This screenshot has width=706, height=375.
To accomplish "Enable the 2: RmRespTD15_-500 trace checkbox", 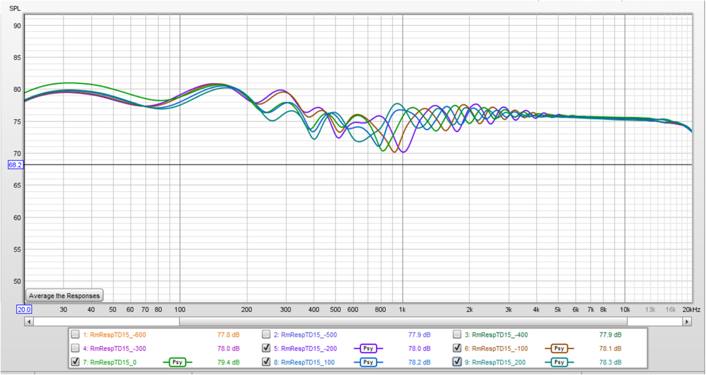I will [x=266, y=334].
